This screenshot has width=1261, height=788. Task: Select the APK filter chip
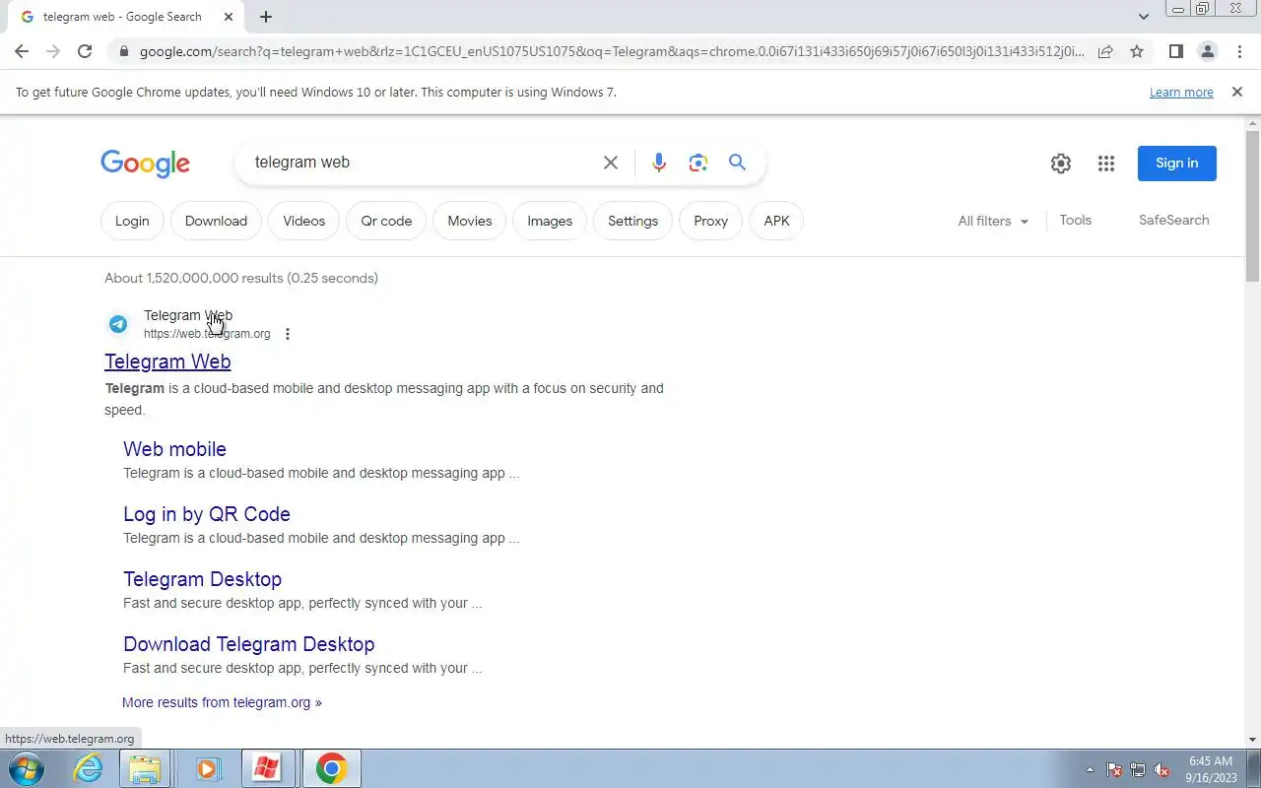coord(776,221)
